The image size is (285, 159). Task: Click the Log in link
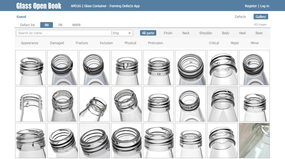(x=264, y=6)
